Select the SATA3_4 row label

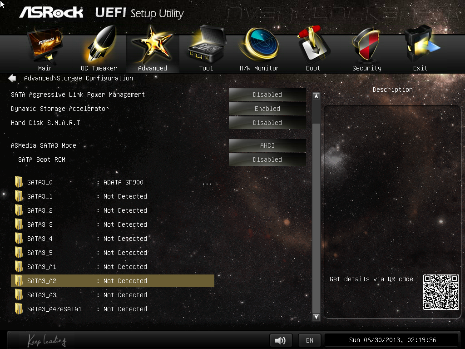click(x=40, y=239)
